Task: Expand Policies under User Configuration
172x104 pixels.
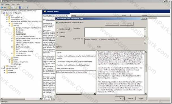Action: 4,70
